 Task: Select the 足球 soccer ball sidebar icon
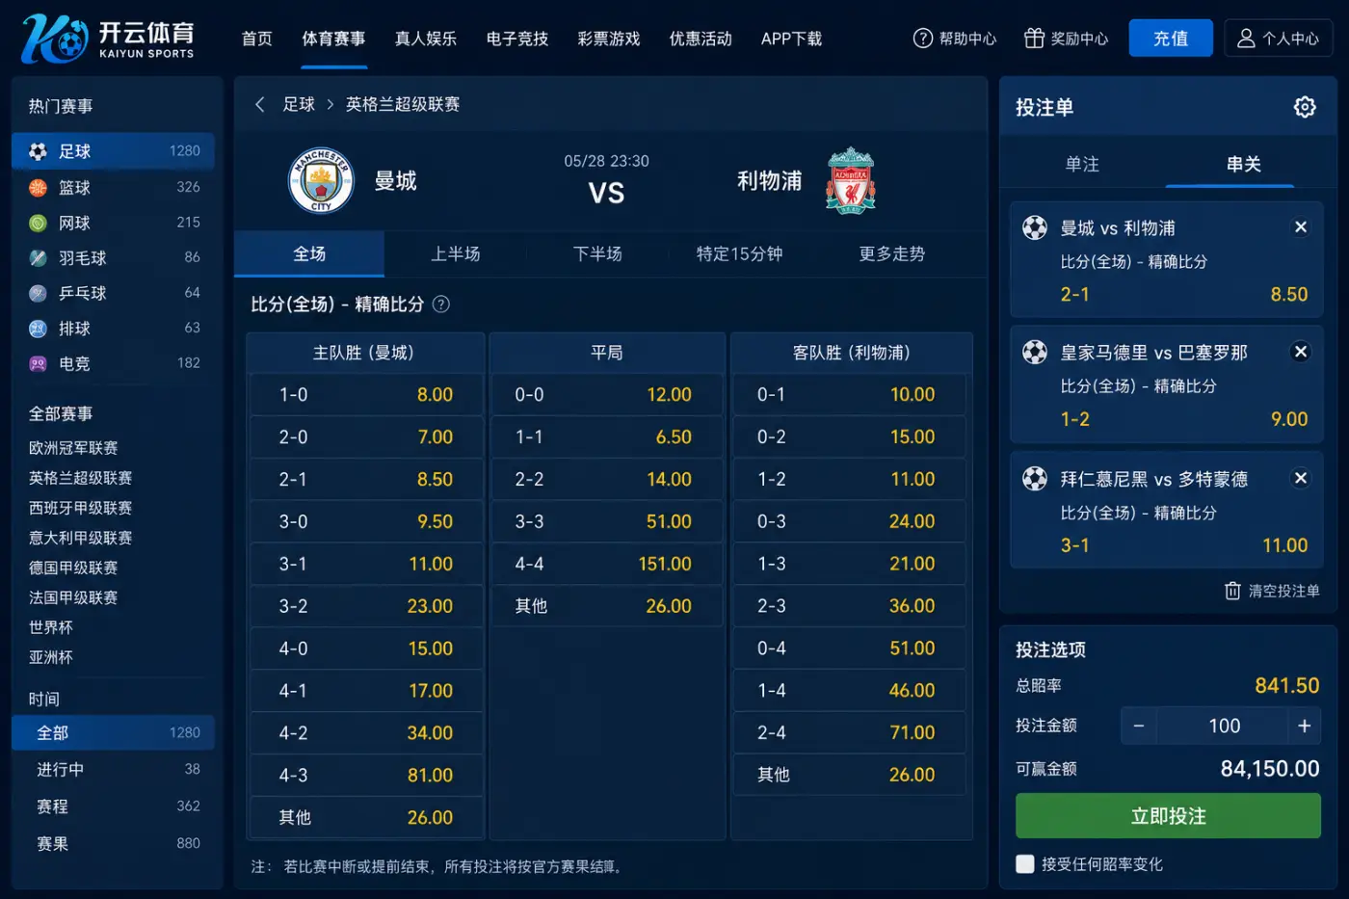tap(38, 151)
